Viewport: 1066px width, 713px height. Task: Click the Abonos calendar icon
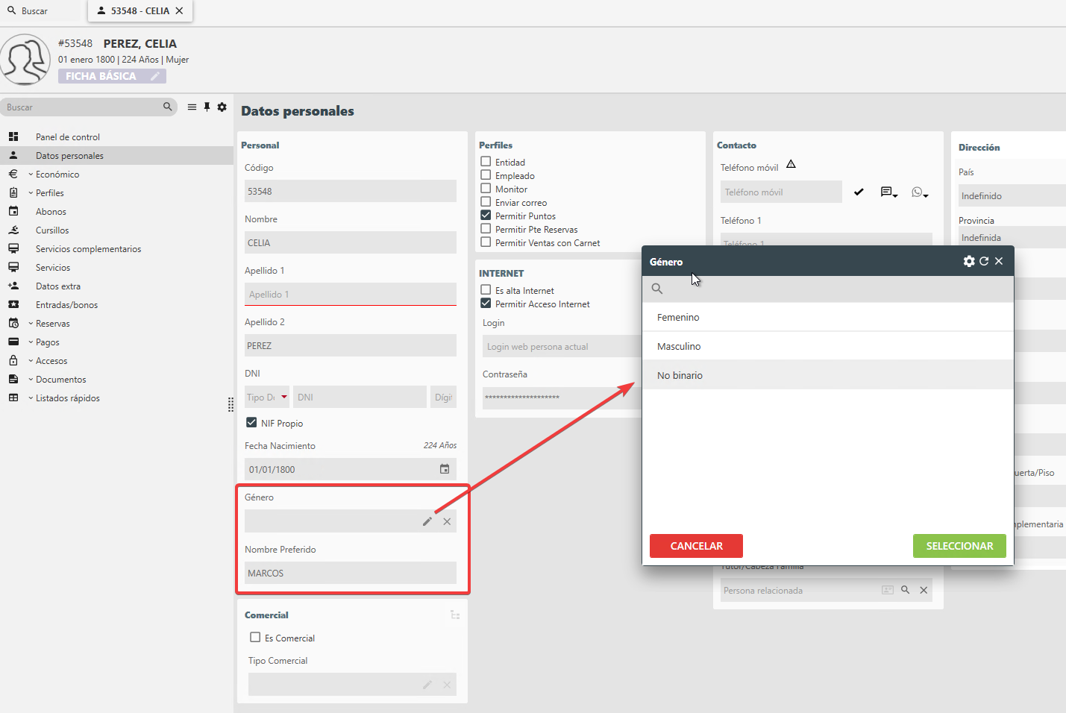[x=13, y=211]
